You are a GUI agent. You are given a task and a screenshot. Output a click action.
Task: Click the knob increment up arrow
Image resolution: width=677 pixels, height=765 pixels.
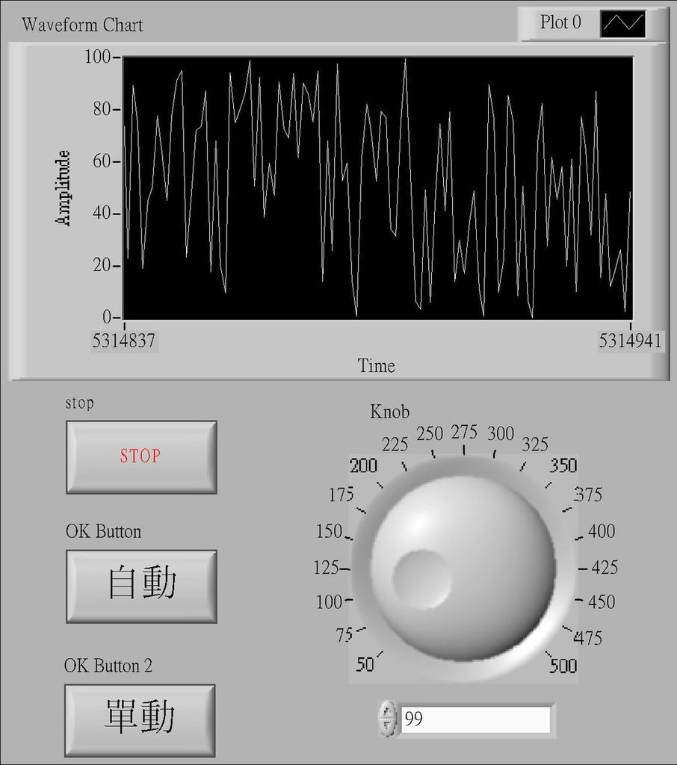(x=388, y=710)
